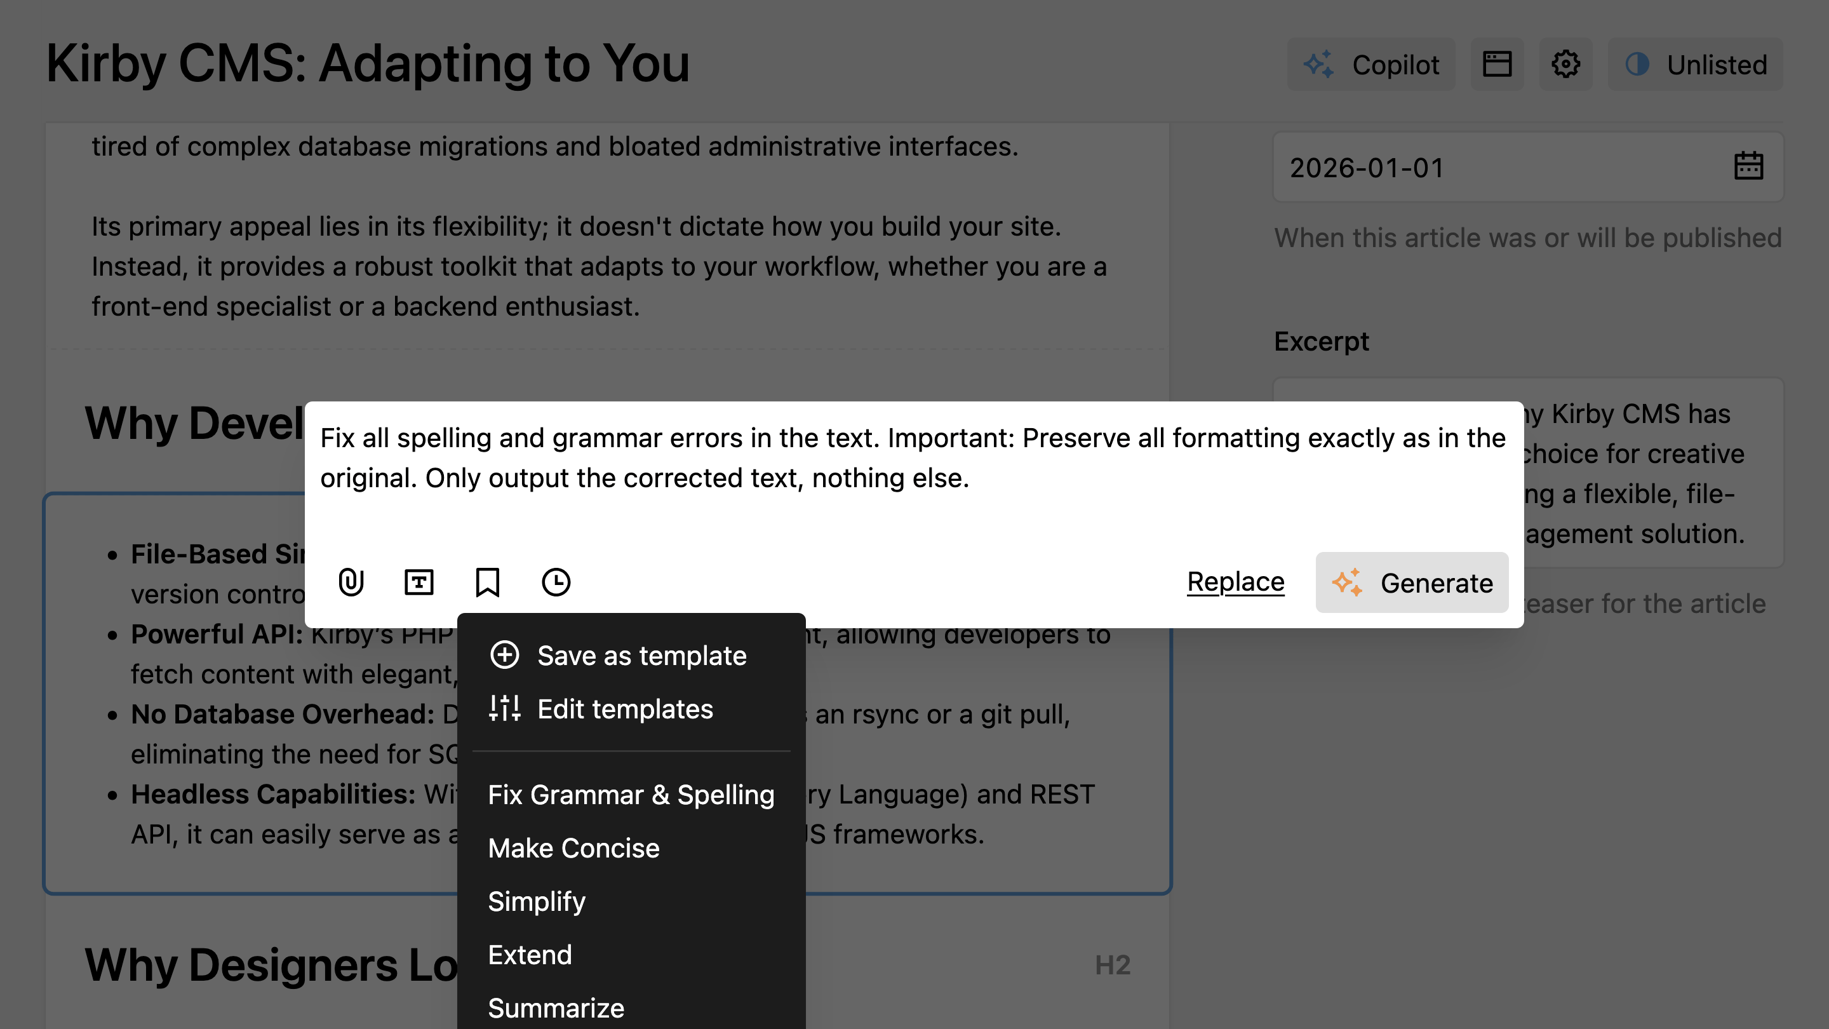Select Fix Grammar & Spelling from the menu
This screenshot has width=1829, height=1029.
click(631, 795)
